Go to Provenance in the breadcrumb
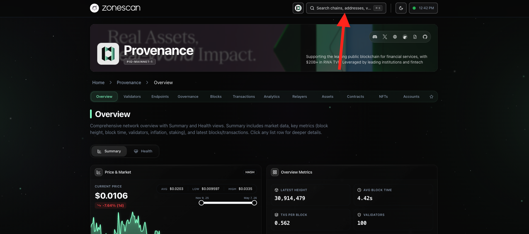Viewport: 529px width, 234px height. pyautogui.click(x=129, y=82)
